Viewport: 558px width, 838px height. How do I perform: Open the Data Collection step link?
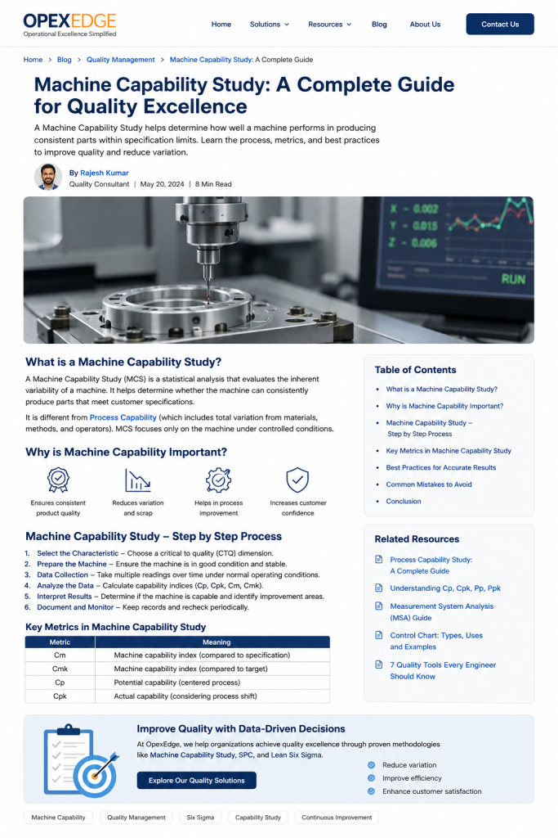point(62,574)
